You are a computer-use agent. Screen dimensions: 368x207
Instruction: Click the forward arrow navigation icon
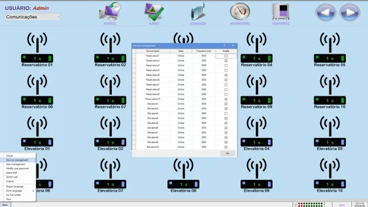pos(350,13)
